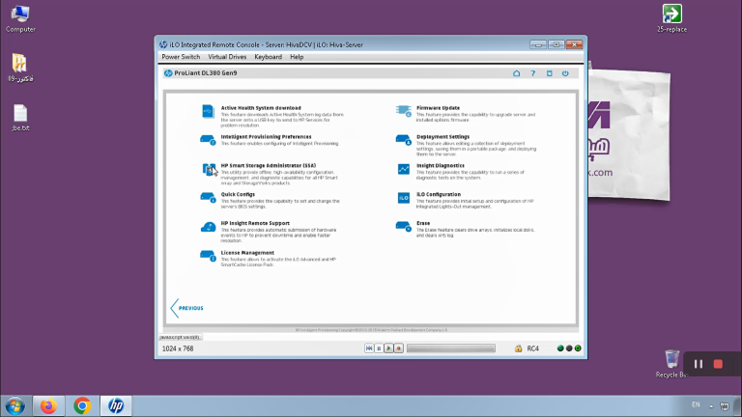Image resolution: width=742 pixels, height=417 pixels.
Task: Open the Keyboard menu
Action: [268, 57]
